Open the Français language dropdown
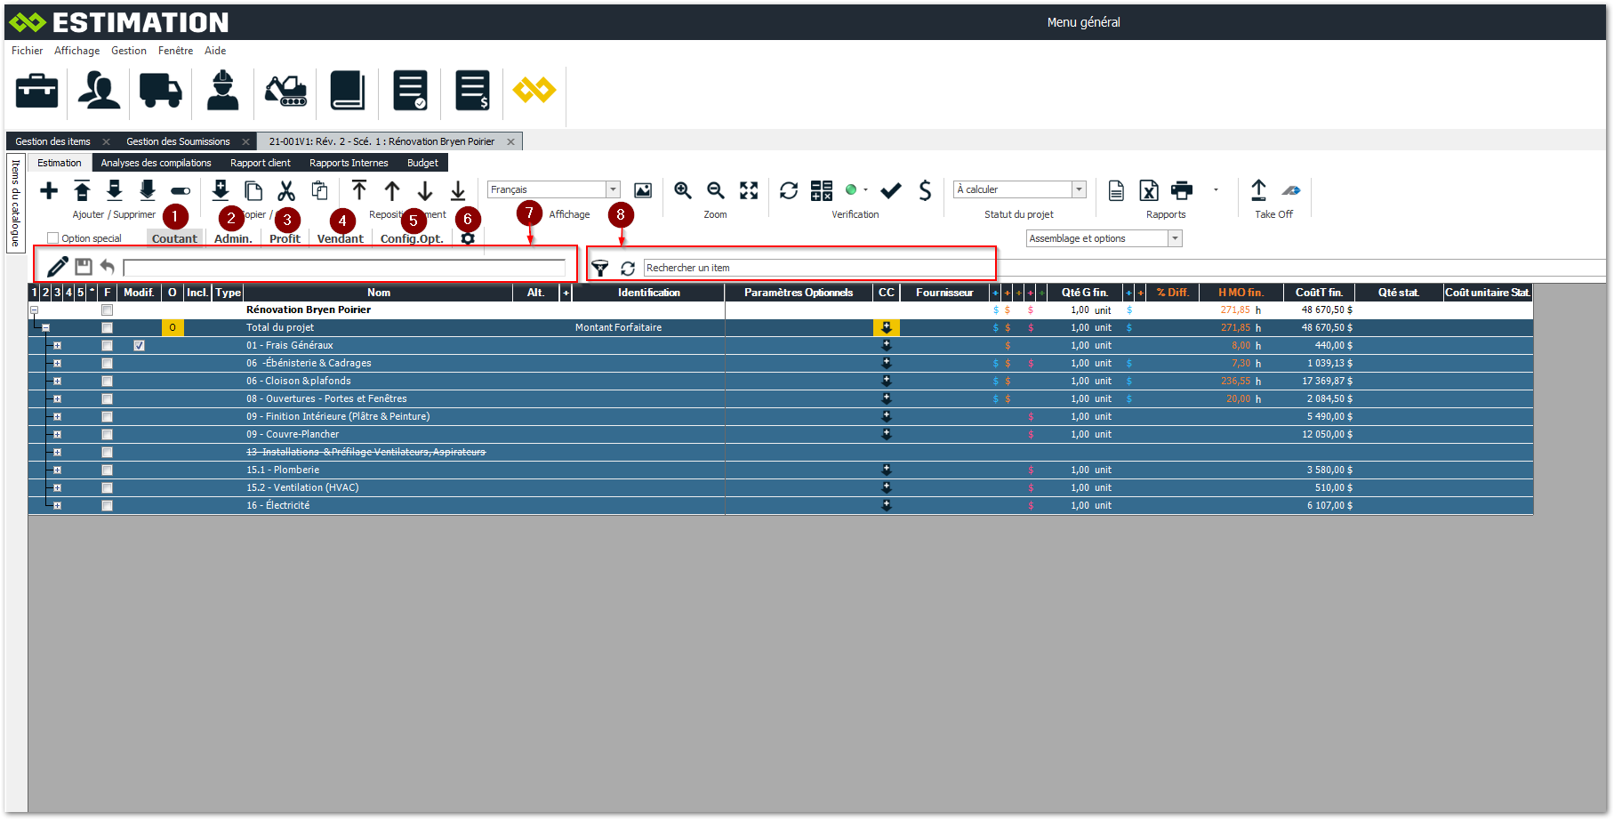The width and height of the screenshot is (1614, 820). point(613,189)
